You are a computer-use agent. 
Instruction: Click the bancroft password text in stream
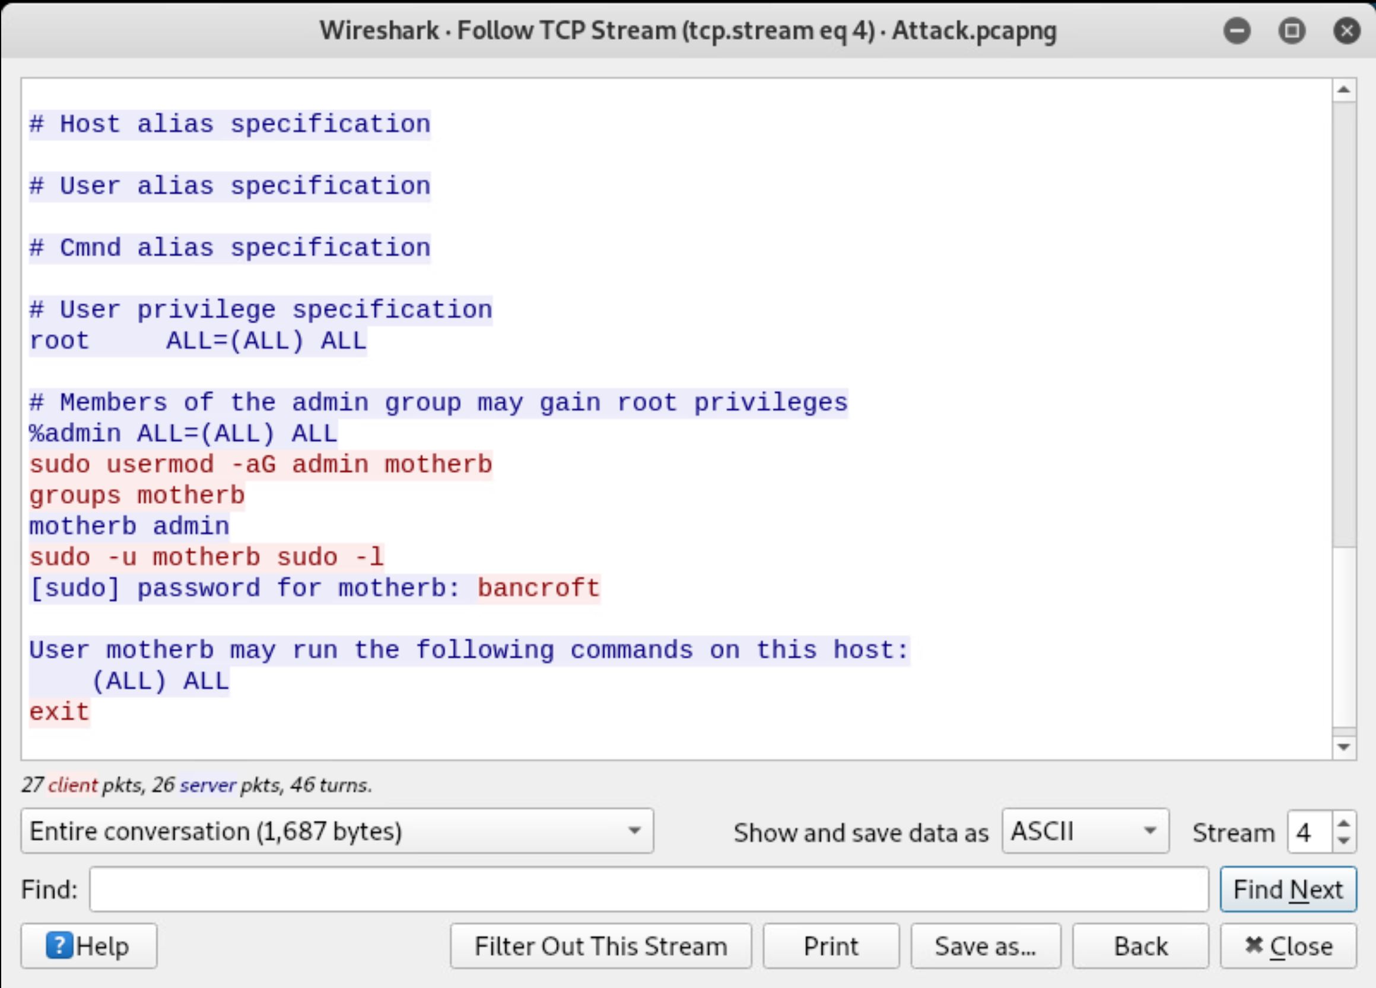tap(538, 588)
